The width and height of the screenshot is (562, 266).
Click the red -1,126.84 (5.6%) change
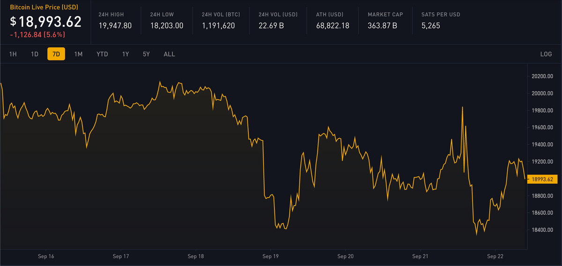38,35
